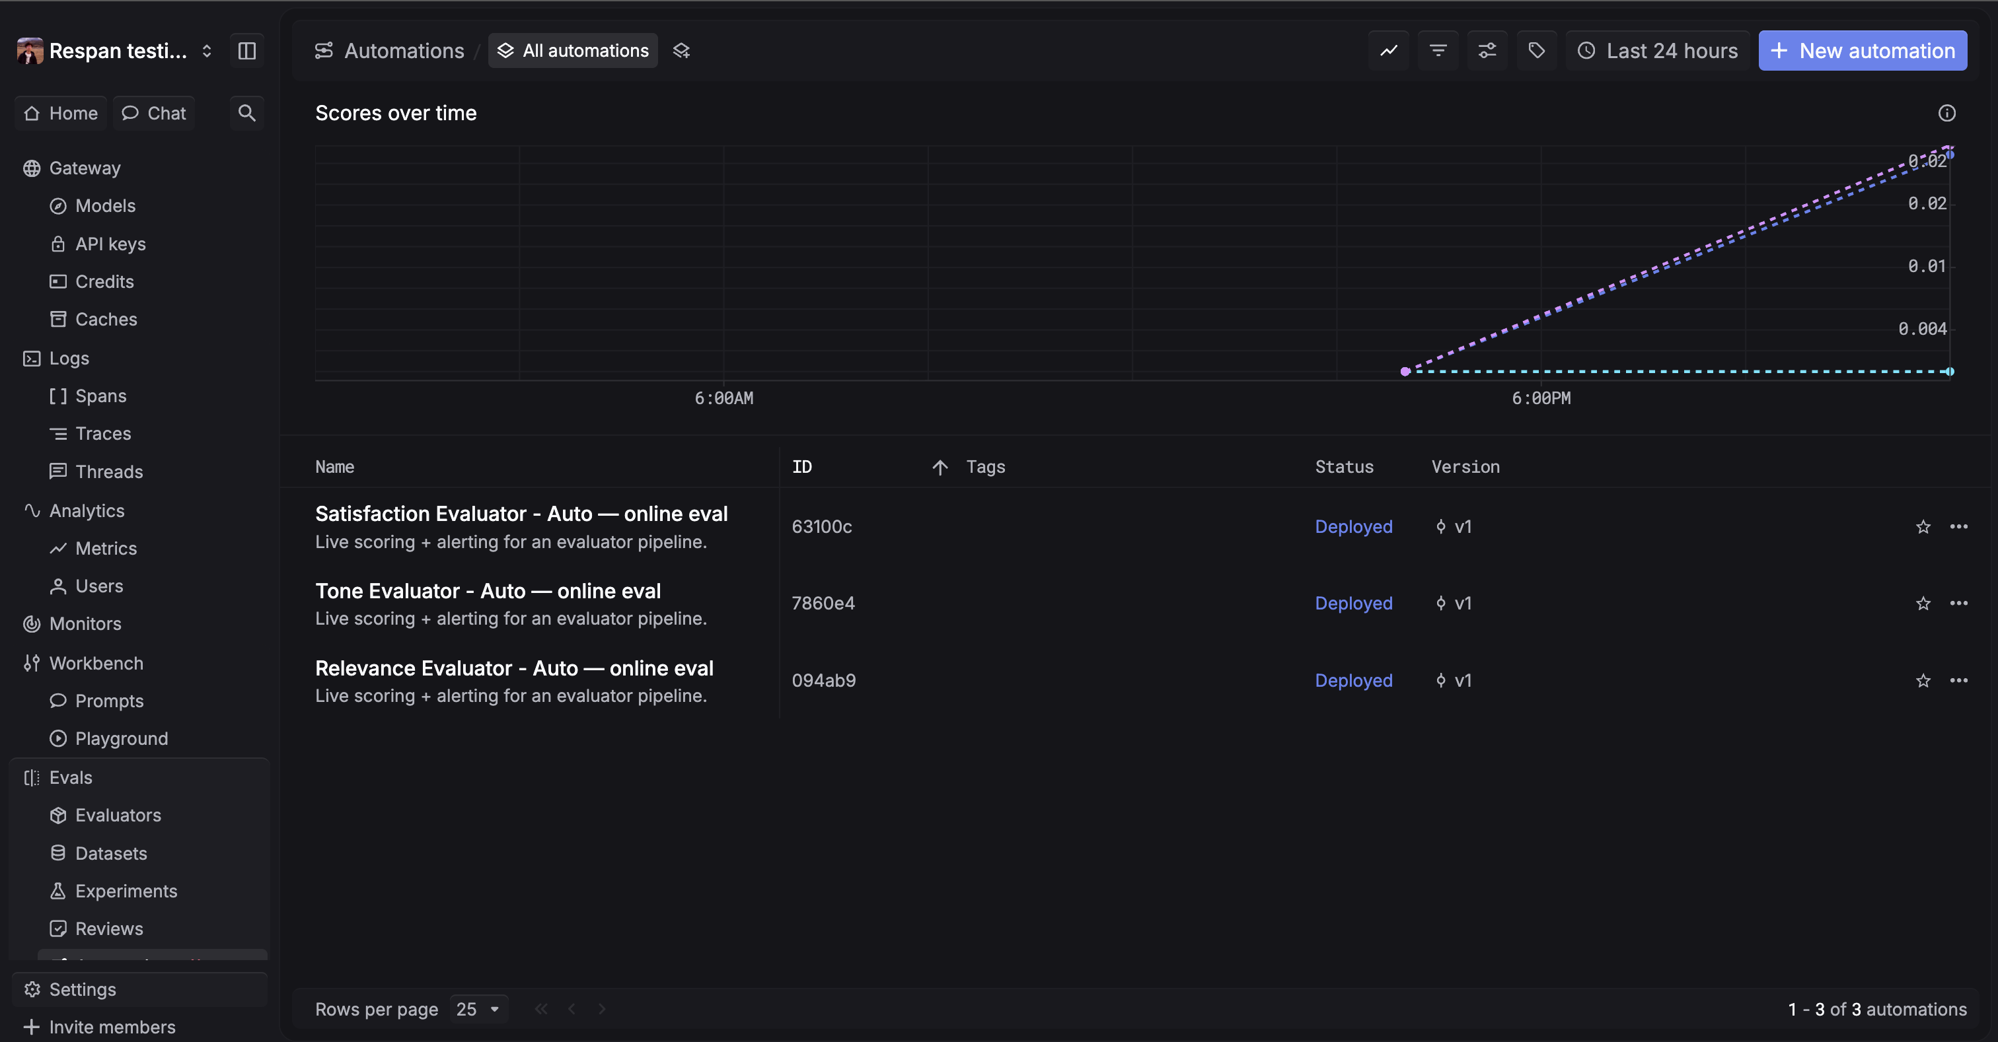1998x1042 pixels.
Task: Click the chart view toggle icon
Action: tap(1388, 51)
